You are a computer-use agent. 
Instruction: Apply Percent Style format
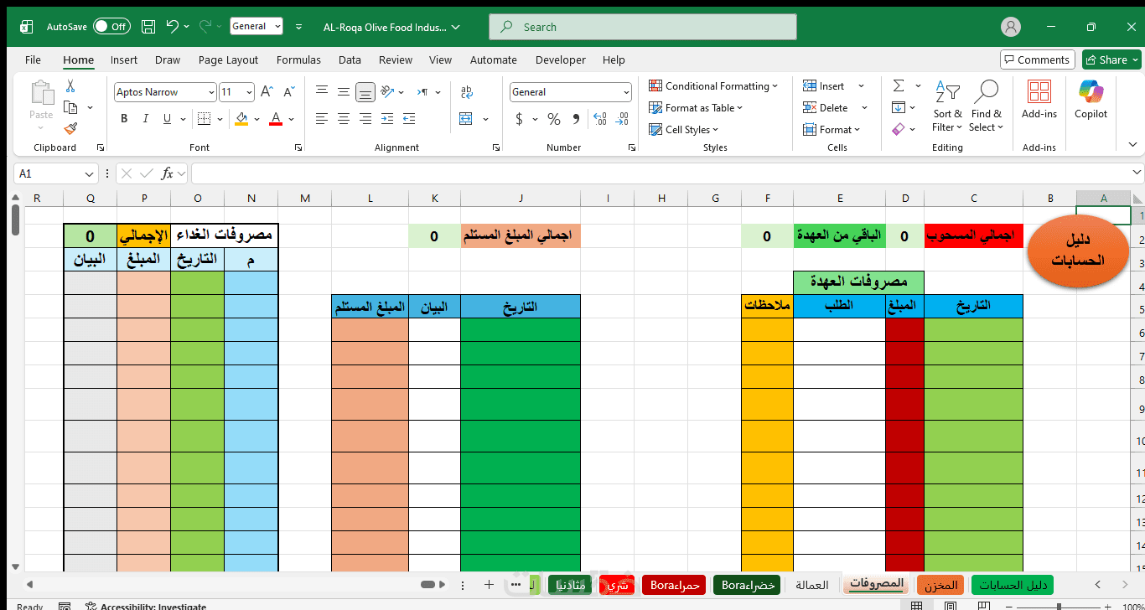[x=554, y=119]
